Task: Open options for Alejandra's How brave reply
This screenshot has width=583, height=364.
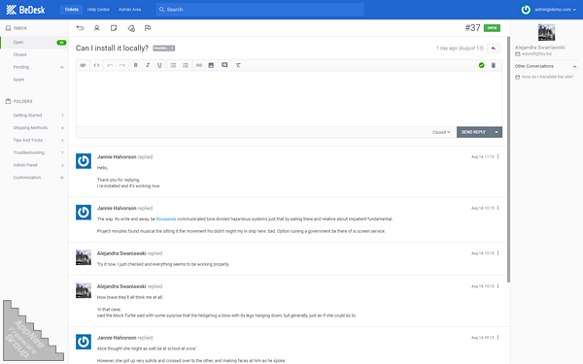Action: click(x=497, y=286)
